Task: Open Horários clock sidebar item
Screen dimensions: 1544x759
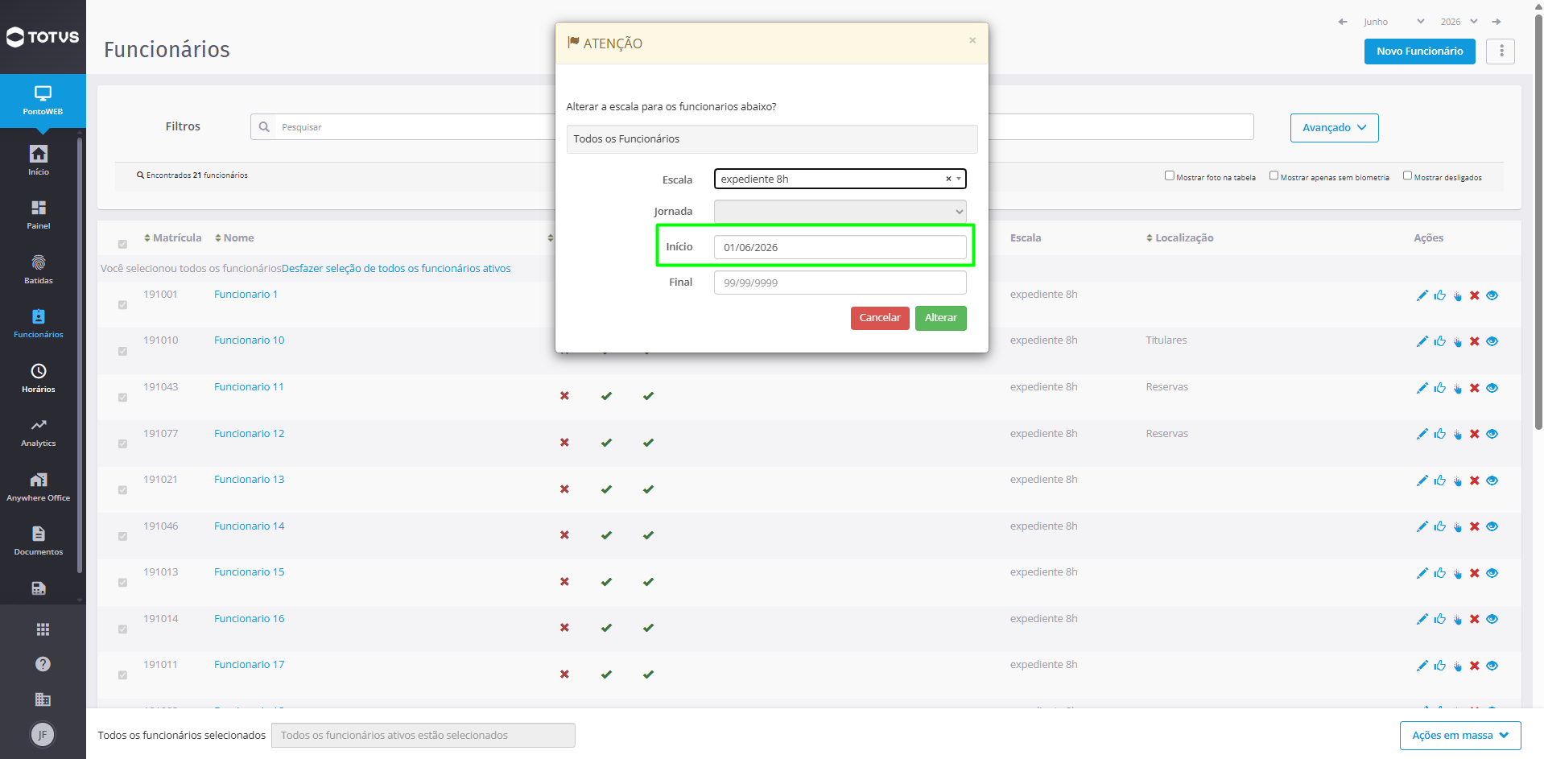Action: point(39,378)
